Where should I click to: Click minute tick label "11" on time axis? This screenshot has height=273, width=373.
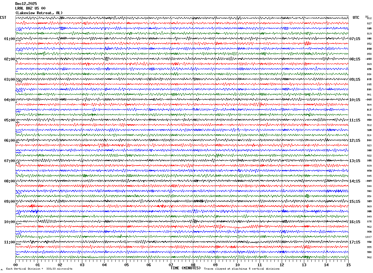click(x=260, y=265)
